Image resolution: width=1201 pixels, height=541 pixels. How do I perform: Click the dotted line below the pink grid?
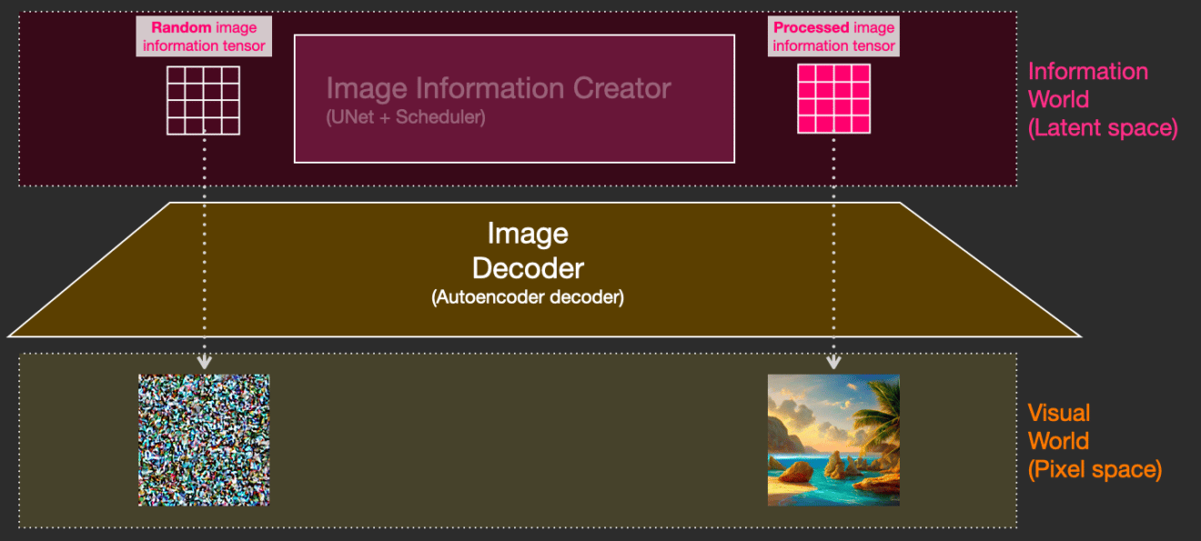(833, 245)
